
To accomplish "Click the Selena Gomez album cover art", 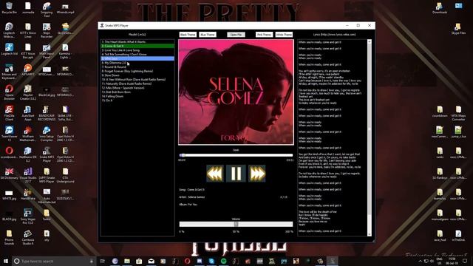I will pos(236,92).
